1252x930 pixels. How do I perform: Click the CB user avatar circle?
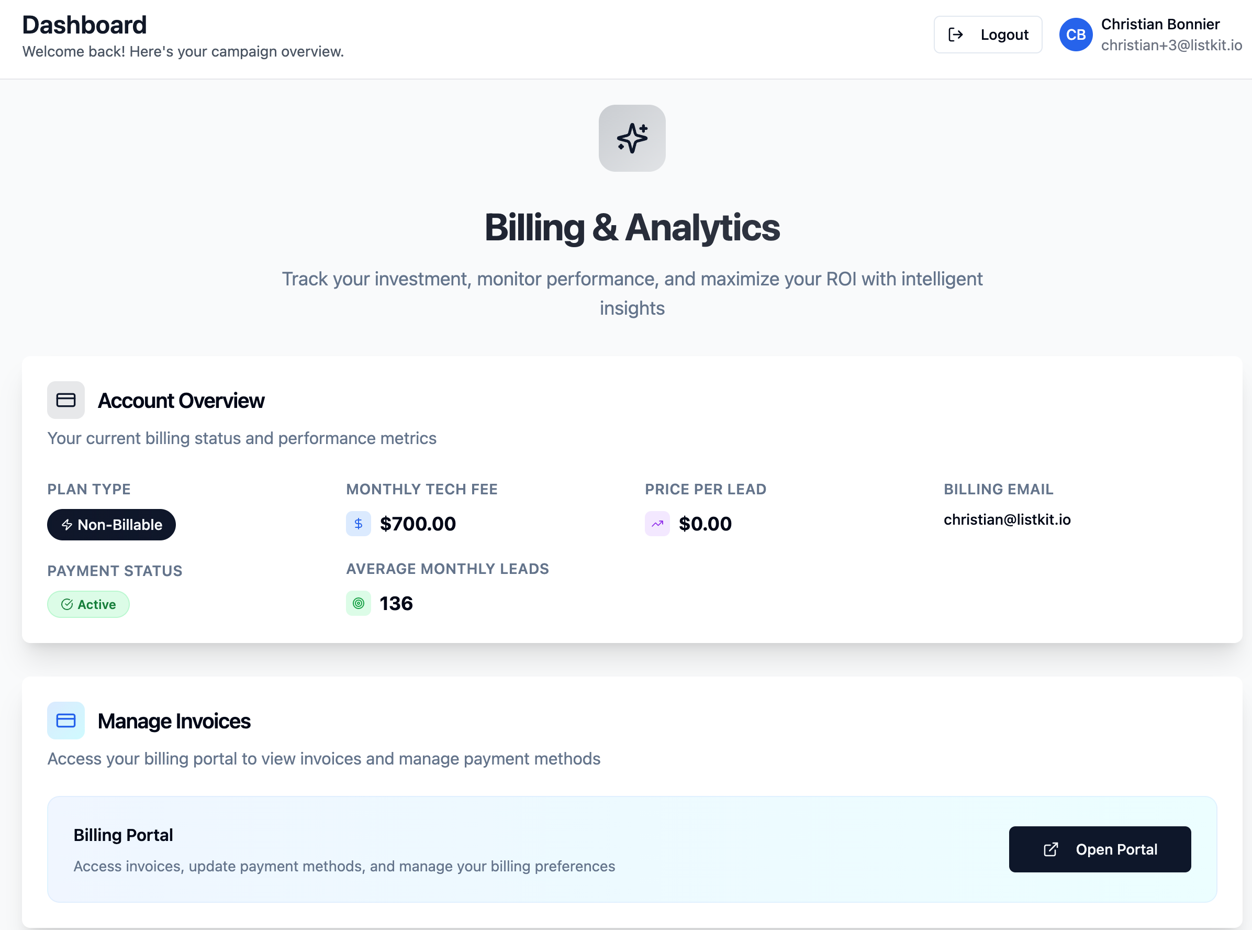coord(1075,35)
